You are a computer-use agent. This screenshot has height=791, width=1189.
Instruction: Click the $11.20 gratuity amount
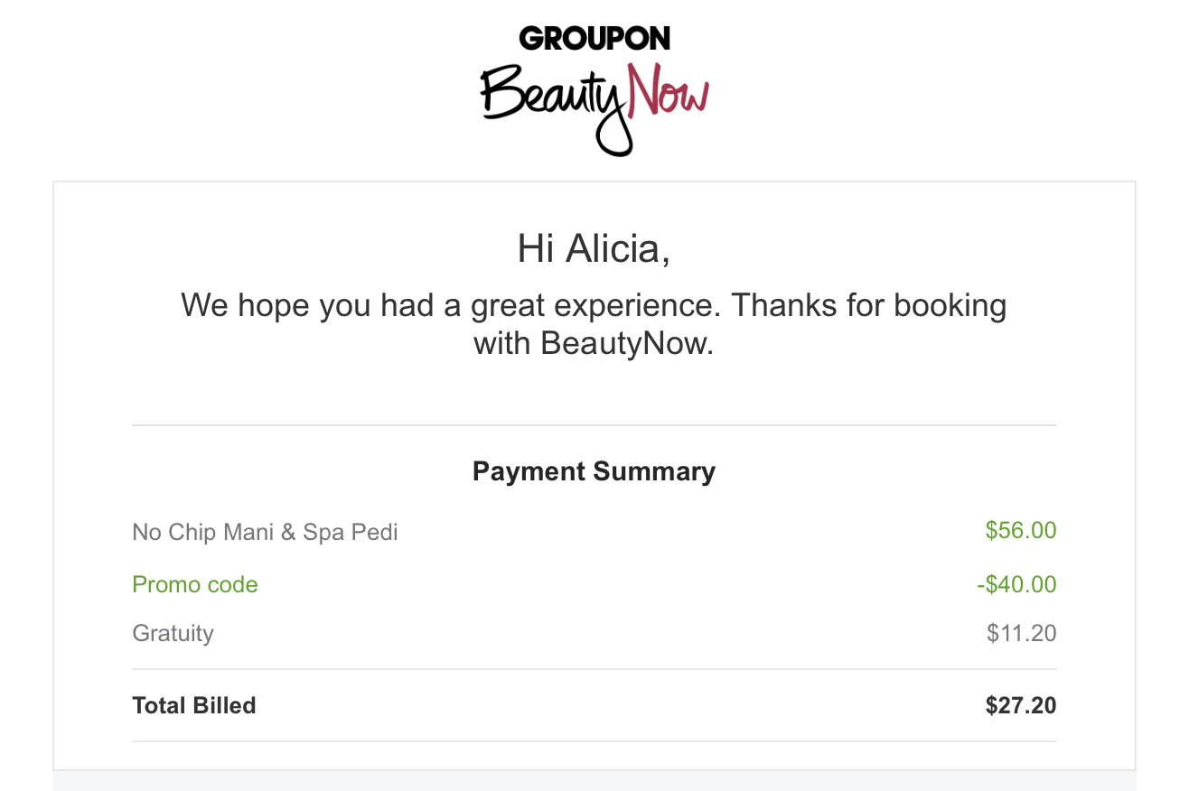(1021, 633)
